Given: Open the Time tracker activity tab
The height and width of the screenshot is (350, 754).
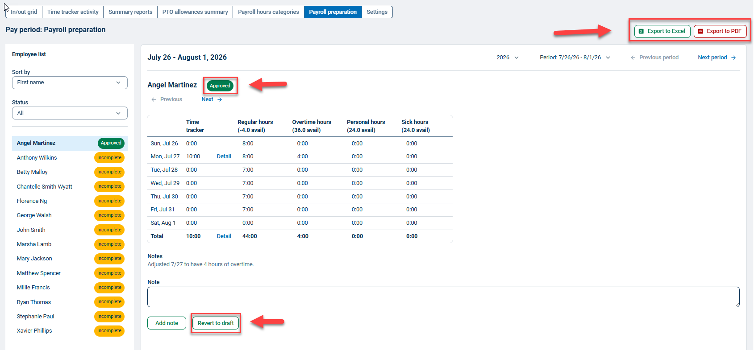Looking at the screenshot, I should click(x=73, y=12).
